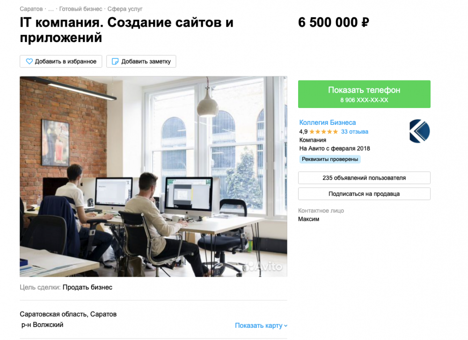468x340 pixels.
Task: View 235 объявлений пользователя
Action: 364,178
